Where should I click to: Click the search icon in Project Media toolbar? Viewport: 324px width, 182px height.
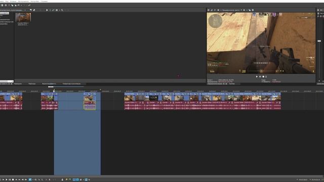pyautogui.click(x=62, y=10)
